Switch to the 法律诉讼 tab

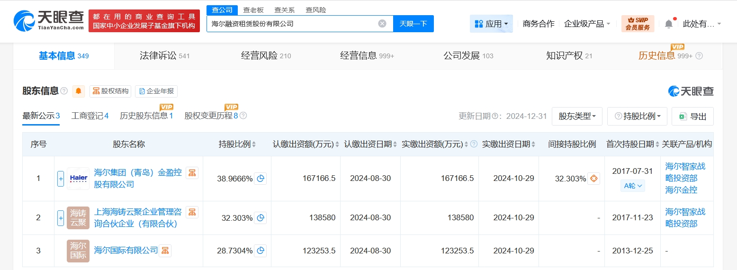[x=164, y=56]
